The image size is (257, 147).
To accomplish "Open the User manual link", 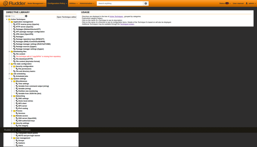I will point(238,4).
